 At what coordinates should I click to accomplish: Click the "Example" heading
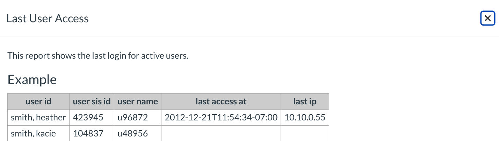coord(32,80)
